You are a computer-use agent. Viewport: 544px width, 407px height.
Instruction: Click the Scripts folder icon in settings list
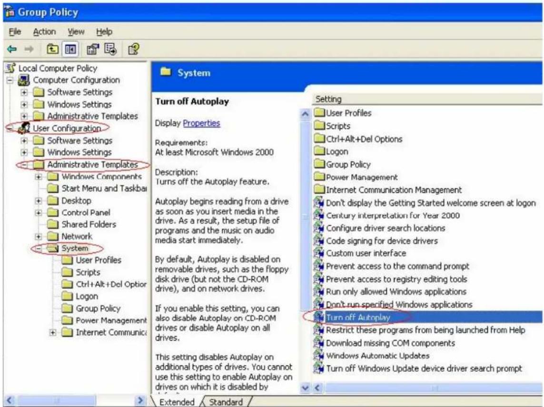point(319,126)
